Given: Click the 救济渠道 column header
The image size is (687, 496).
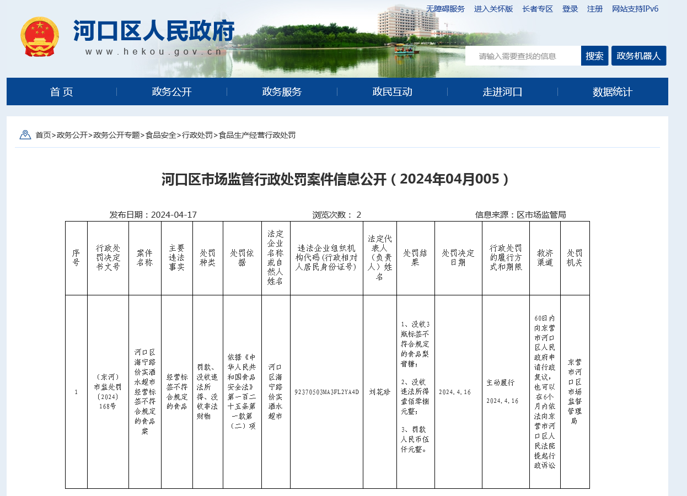Looking at the screenshot, I should pyautogui.click(x=545, y=258).
